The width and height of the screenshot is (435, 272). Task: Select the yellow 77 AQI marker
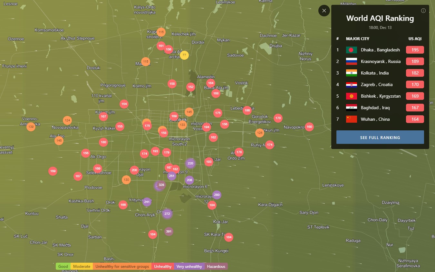[x=184, y=55]
